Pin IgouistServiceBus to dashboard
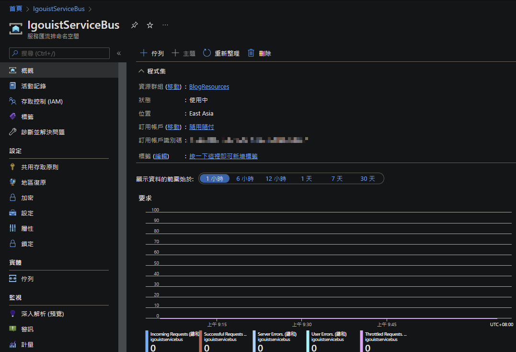The height and width of the screenshot is (352, 516). tap(134, 25)
